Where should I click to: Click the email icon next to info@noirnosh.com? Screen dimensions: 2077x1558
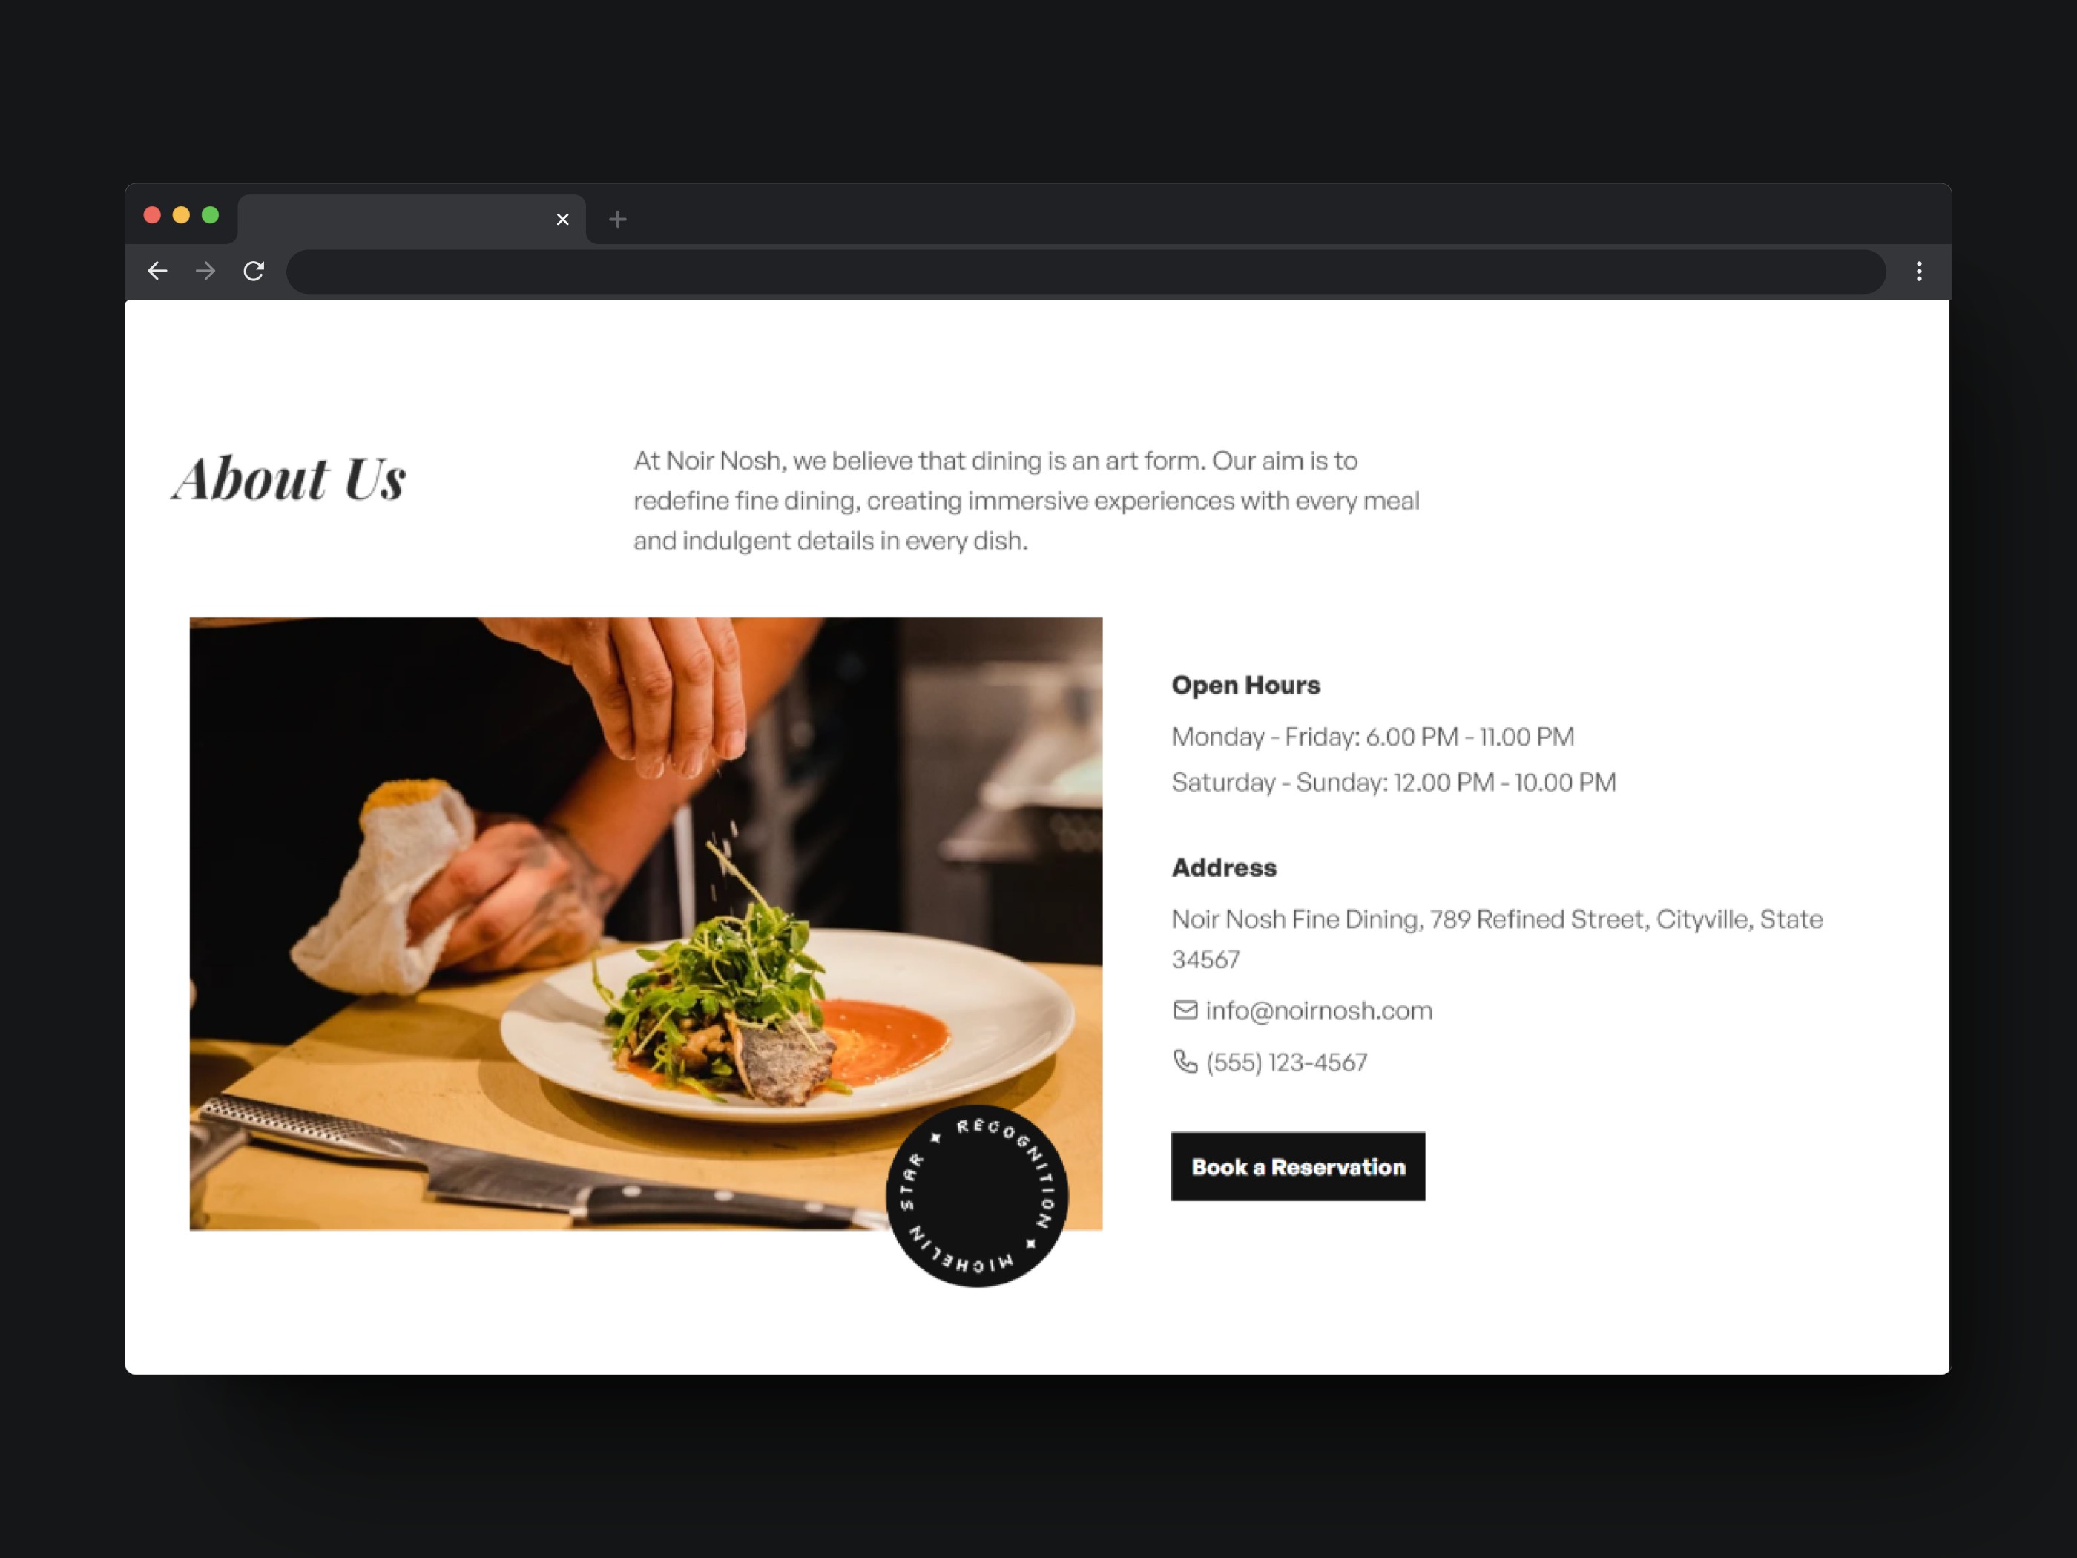click(x=1182, y=1010)
